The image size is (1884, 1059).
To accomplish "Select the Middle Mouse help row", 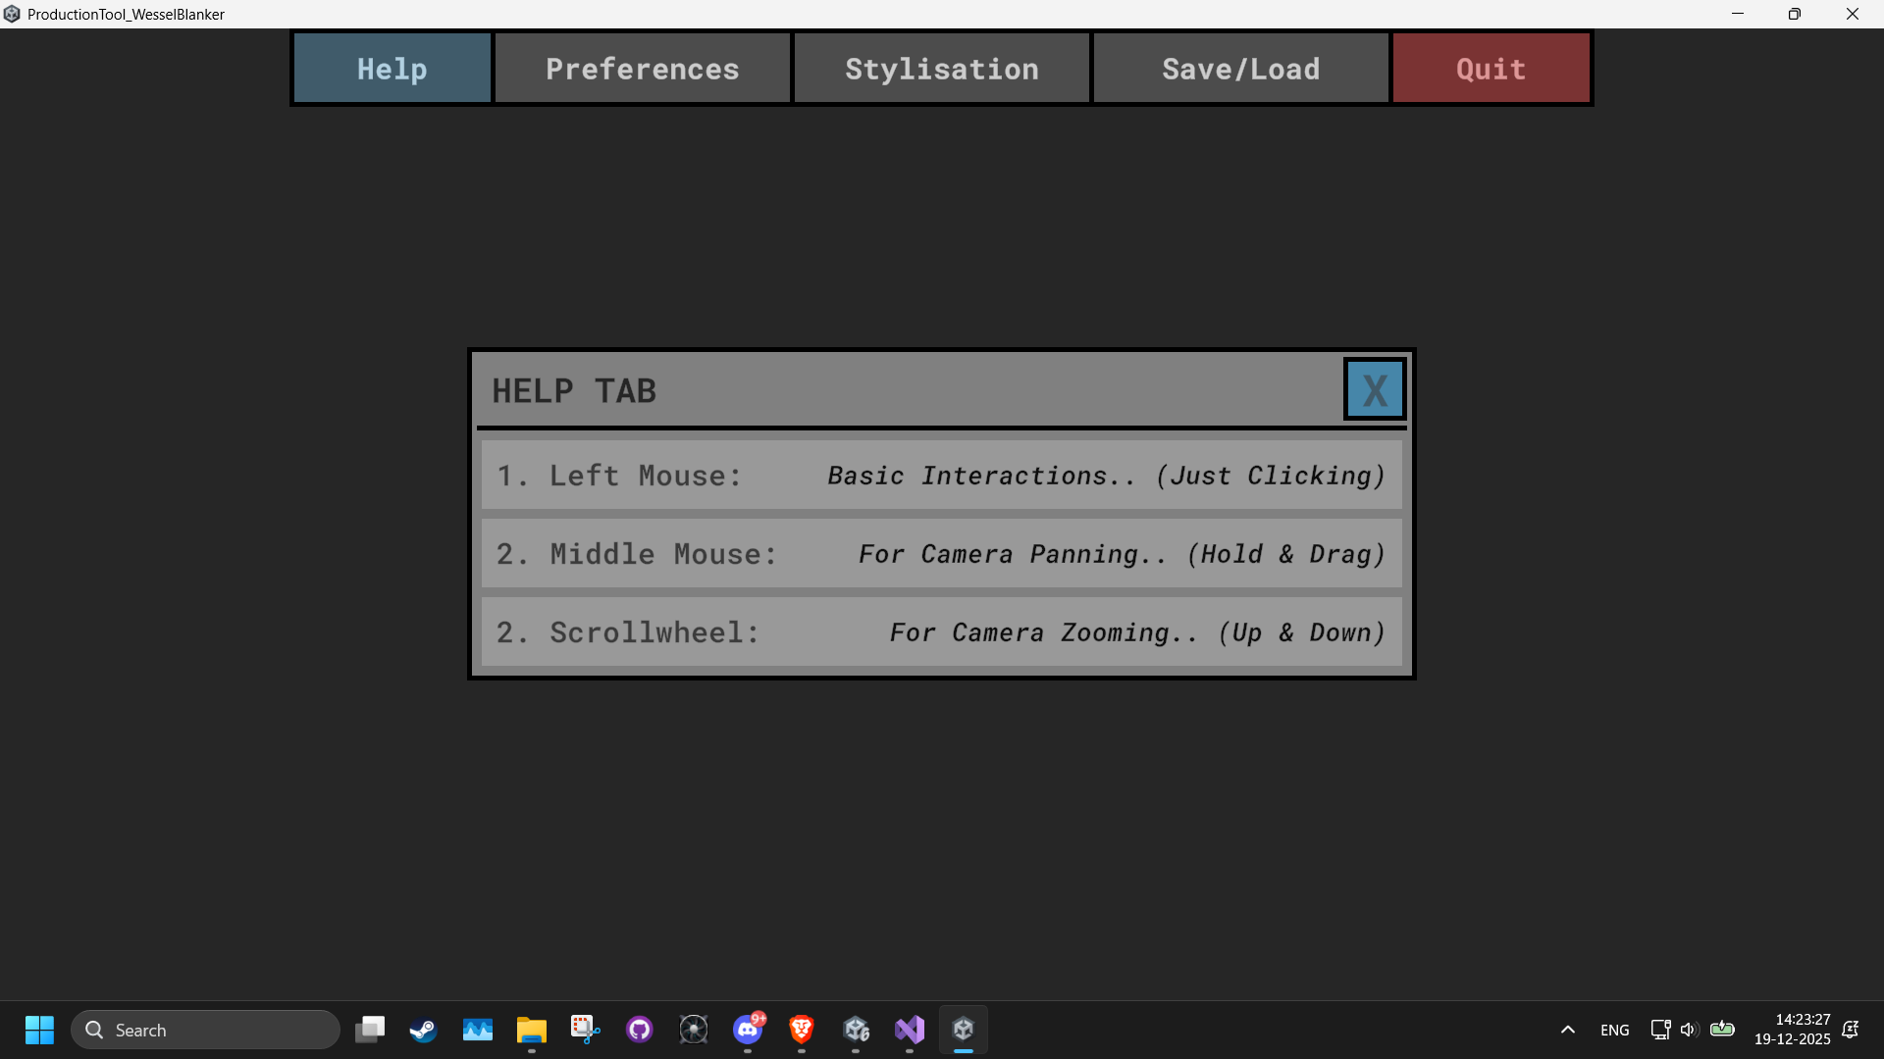I will 941,554.
